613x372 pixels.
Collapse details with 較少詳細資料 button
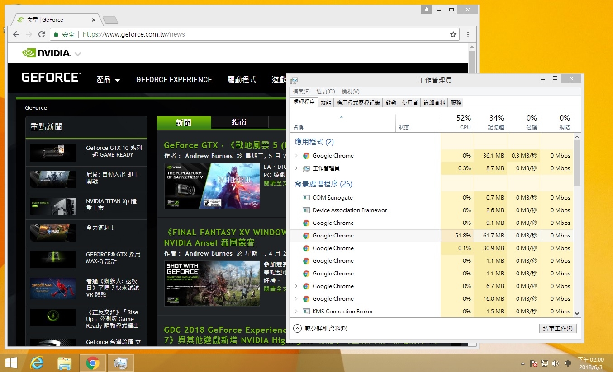click(320, 329)
